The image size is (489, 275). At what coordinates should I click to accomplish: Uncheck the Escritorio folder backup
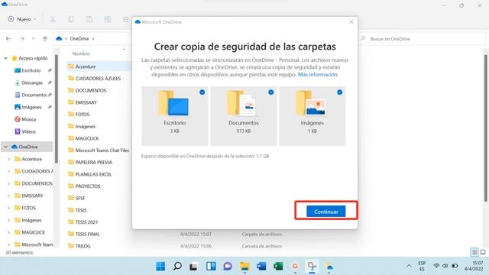point(202,92)
